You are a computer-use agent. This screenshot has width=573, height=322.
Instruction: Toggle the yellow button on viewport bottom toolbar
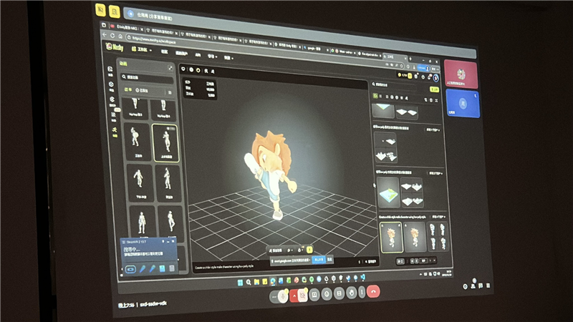coord(310,250)
